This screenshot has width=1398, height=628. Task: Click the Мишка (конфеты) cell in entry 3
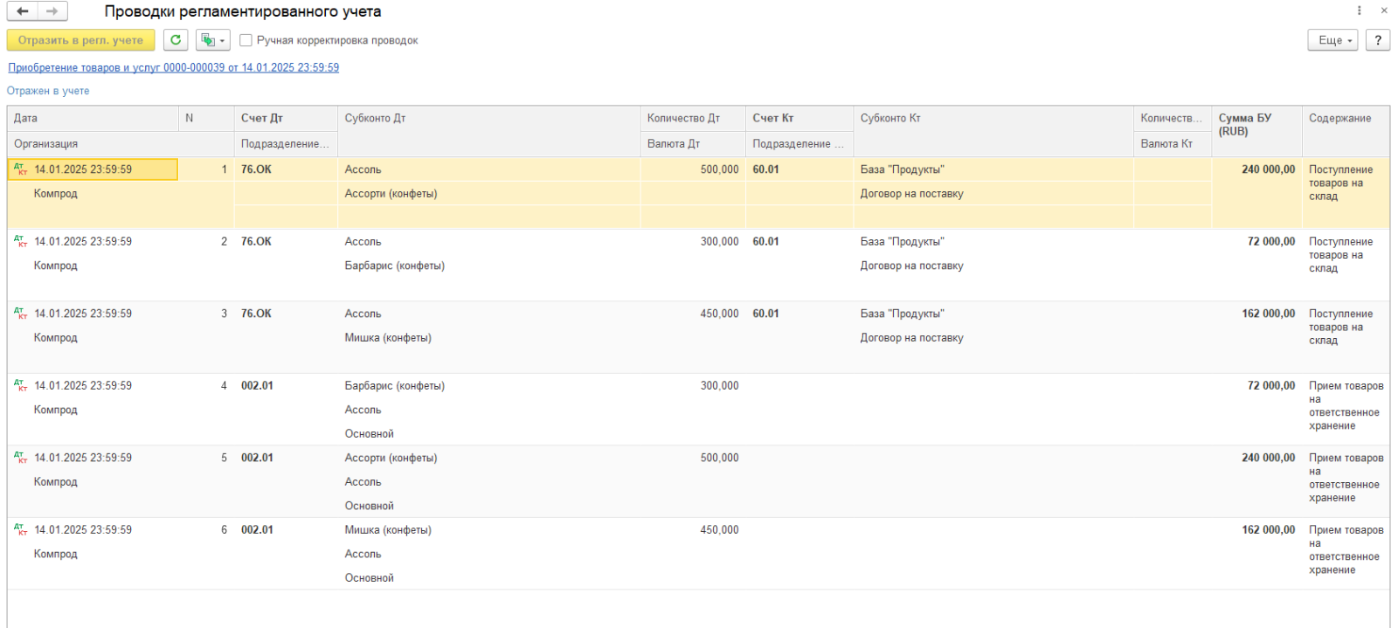388,338
